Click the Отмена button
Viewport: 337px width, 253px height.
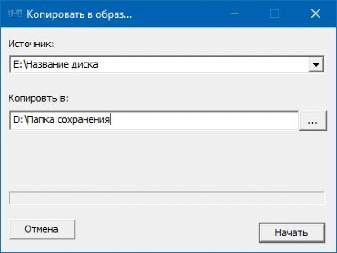pyautogui.click(x=41, y=229)
